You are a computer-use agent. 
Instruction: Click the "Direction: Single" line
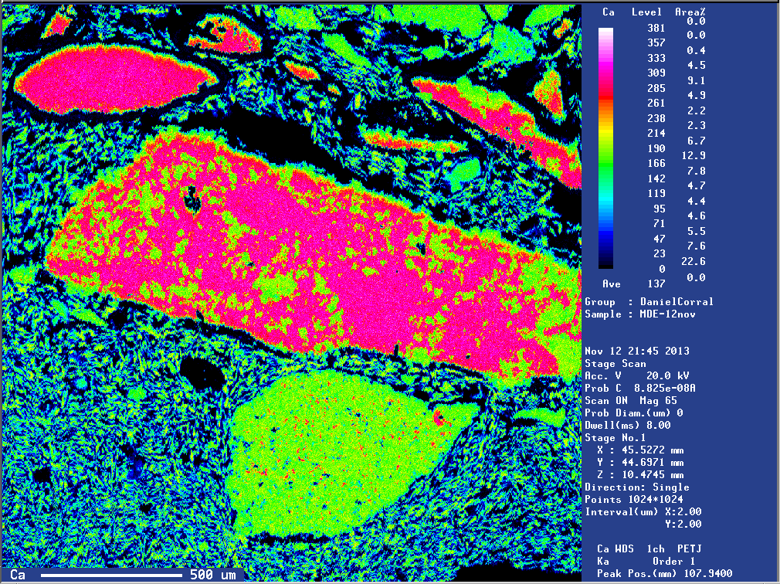tap(636, 487)
